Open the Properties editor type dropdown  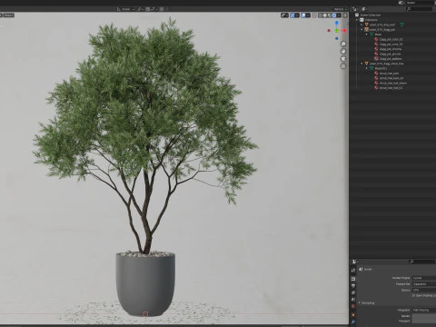pos(355,262)
